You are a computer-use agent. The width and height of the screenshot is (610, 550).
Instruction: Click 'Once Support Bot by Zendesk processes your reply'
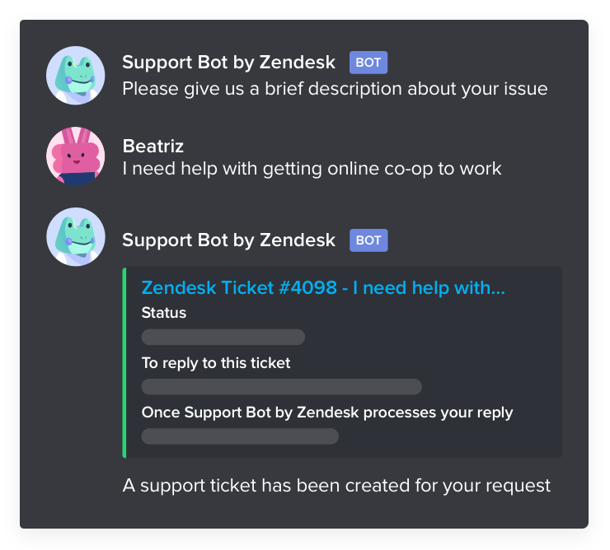pos(327,412)
